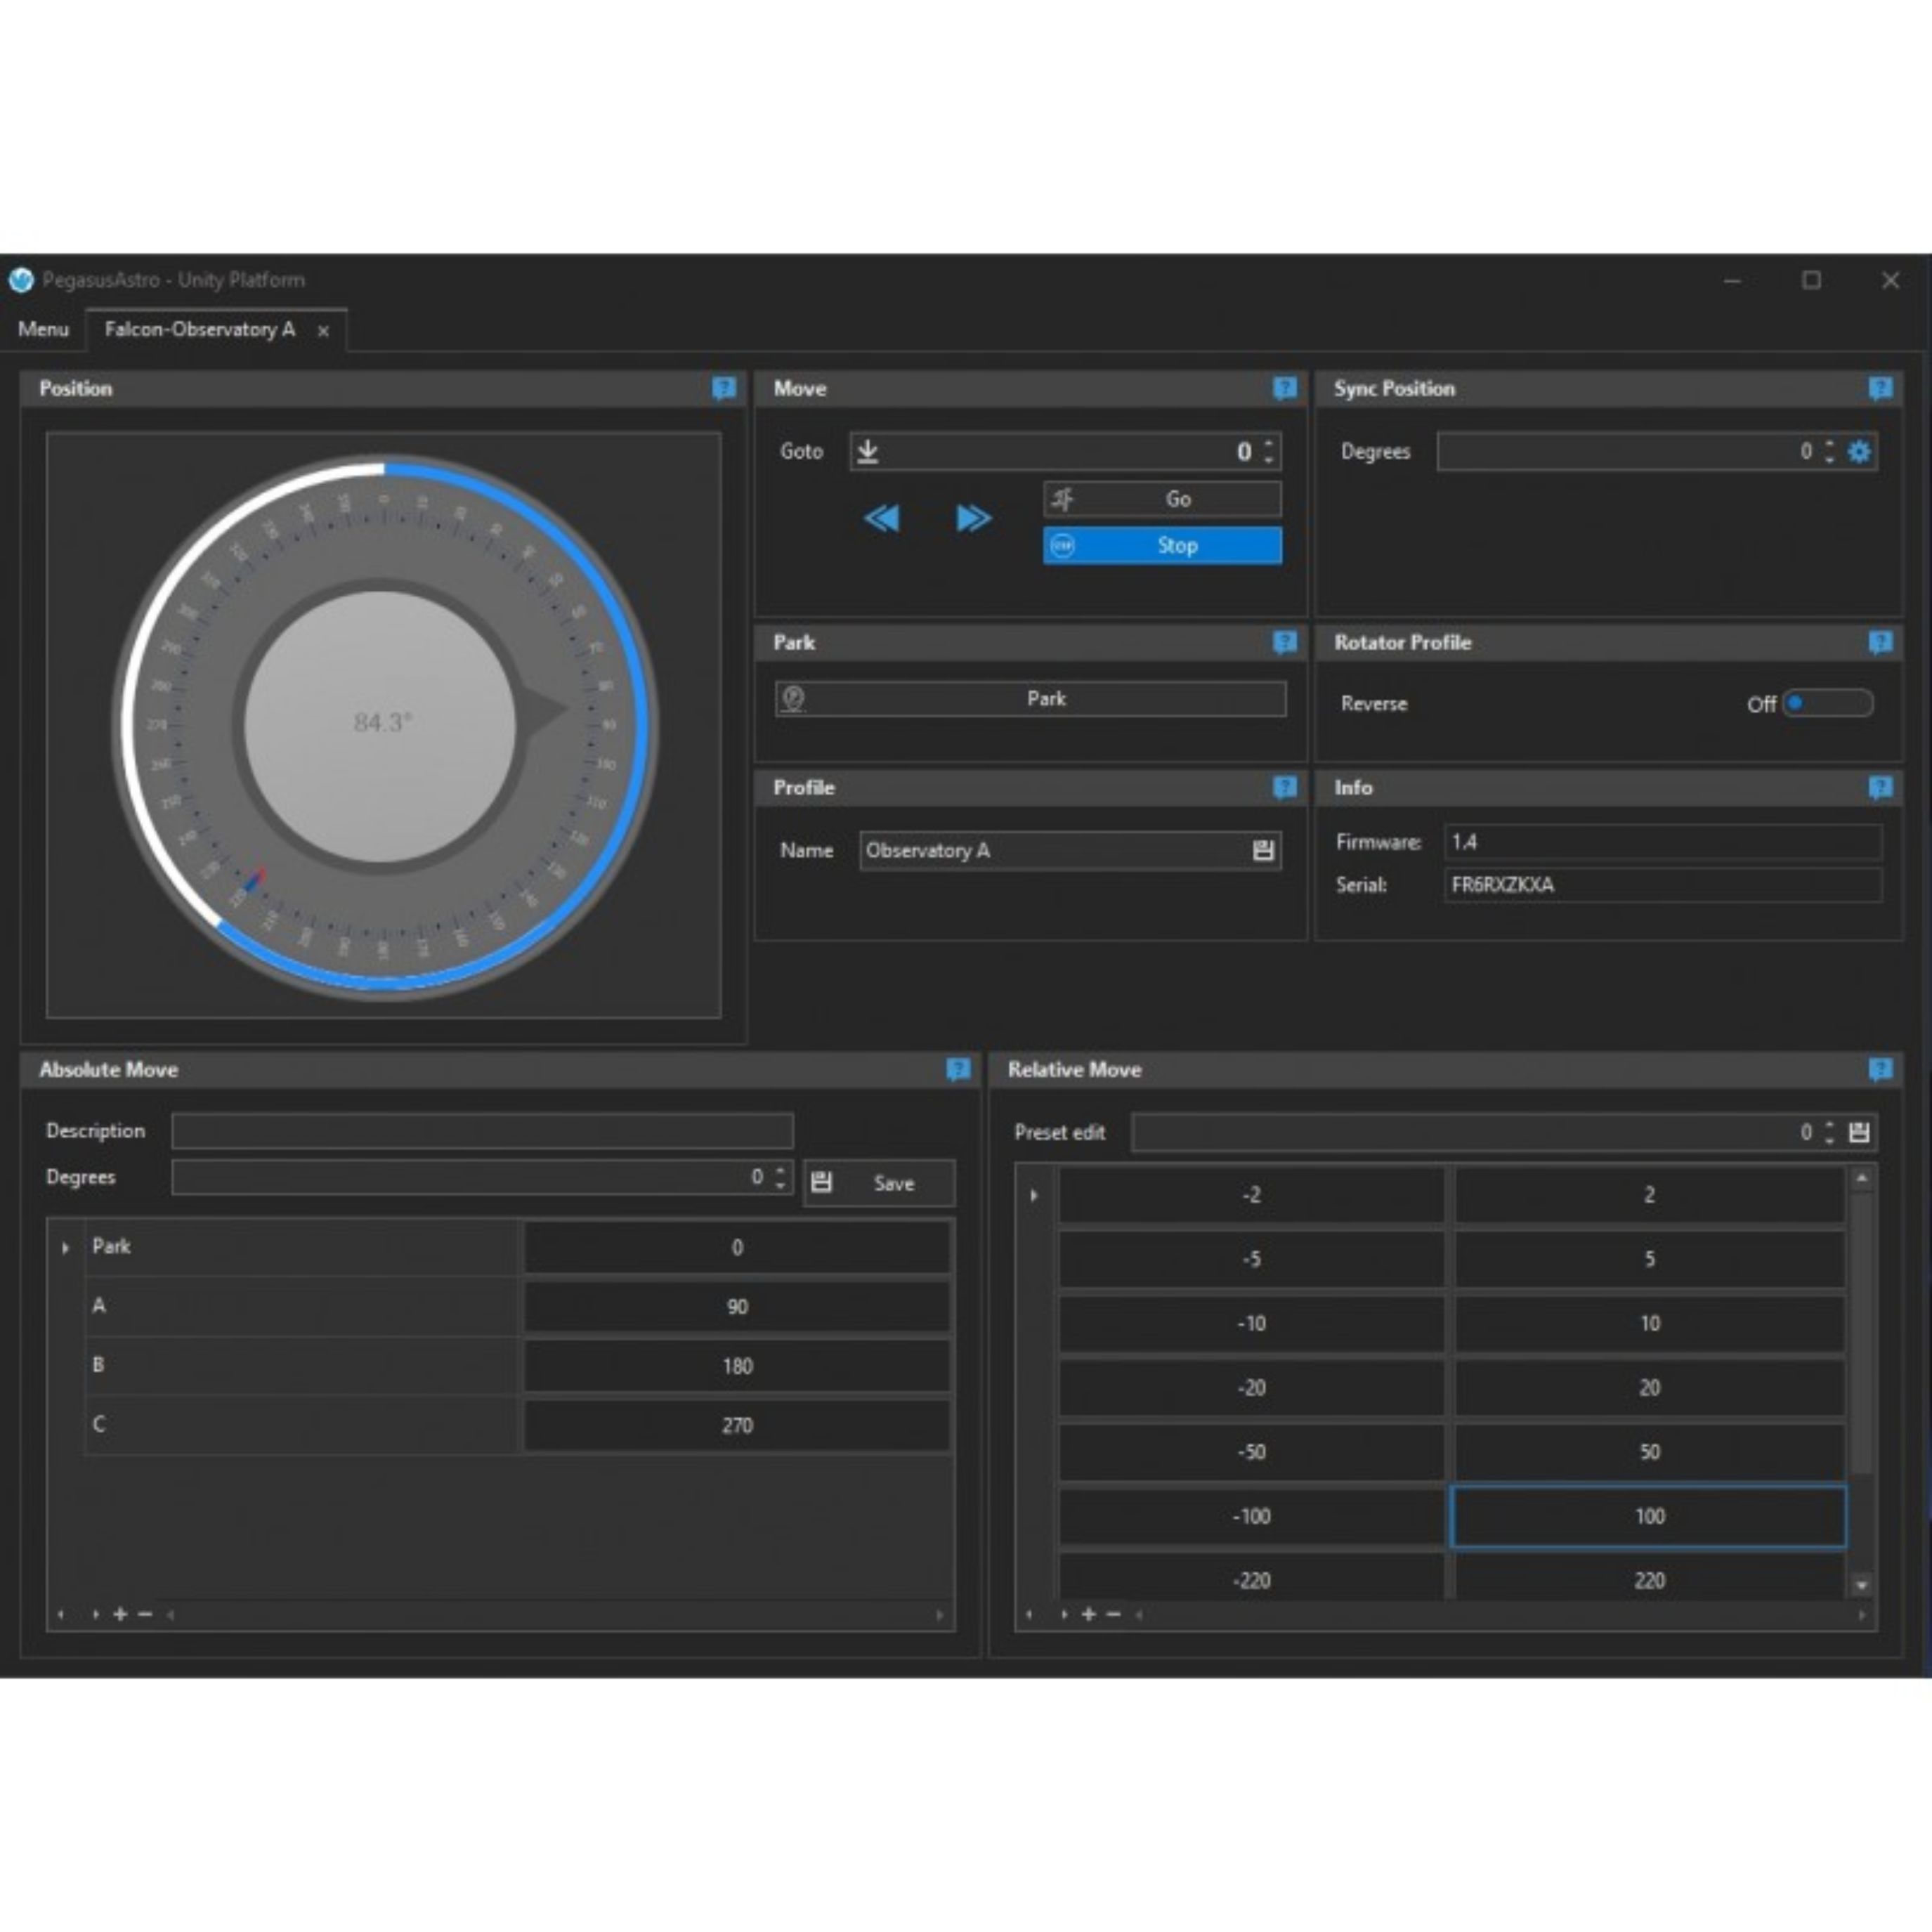Select the C 270 absolute move value

click(x=737, y=1425)
